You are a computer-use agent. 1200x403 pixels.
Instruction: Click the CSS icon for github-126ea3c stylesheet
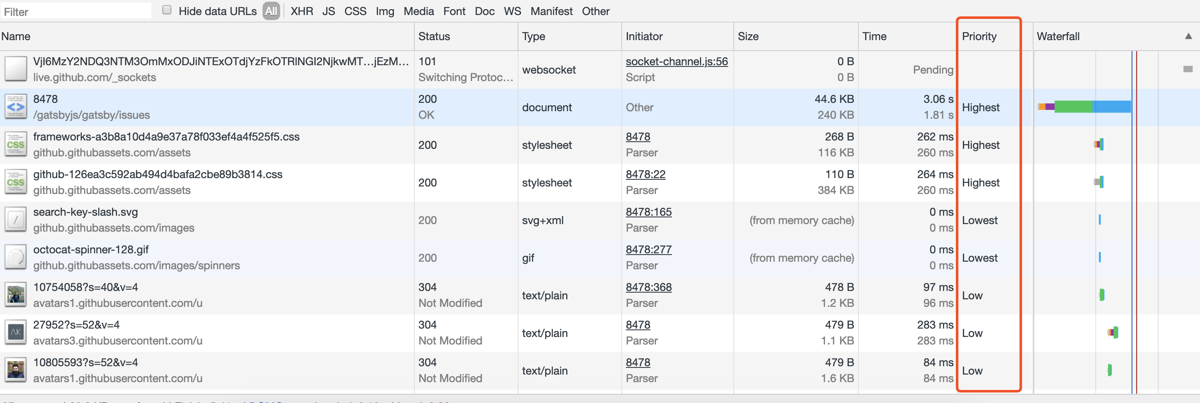point(16,182)
